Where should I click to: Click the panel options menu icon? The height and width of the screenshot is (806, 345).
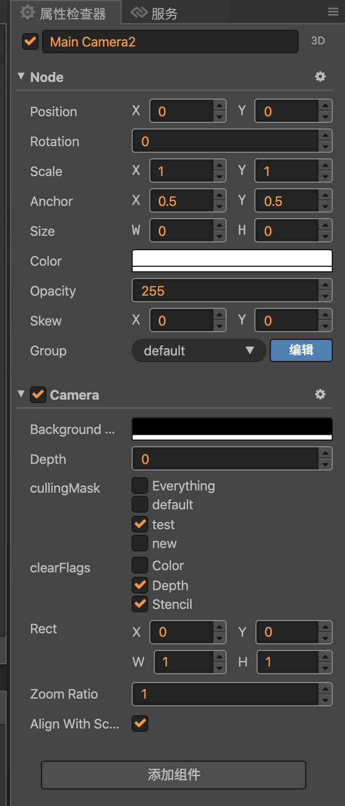pos(333,12)
